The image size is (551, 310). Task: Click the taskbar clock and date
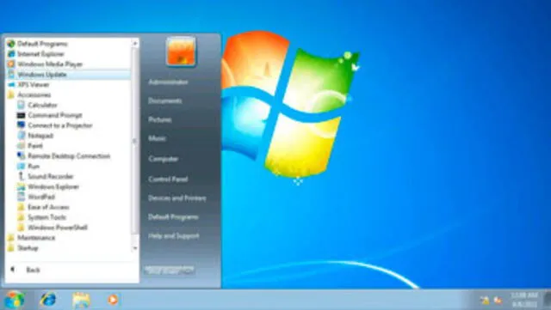pos(524,300)
